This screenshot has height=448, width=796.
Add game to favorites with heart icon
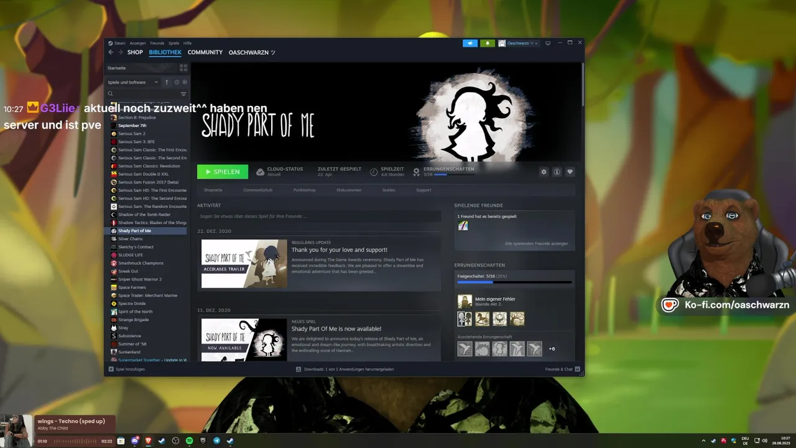click(570, 172)
